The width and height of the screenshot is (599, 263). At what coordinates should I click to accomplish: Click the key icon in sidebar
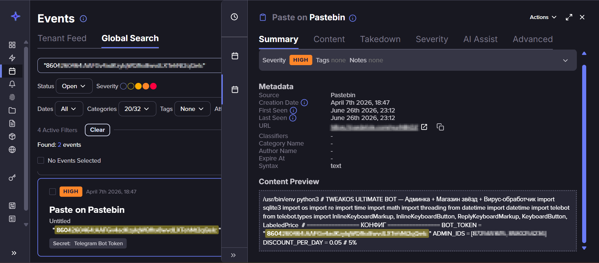point(12,178)
